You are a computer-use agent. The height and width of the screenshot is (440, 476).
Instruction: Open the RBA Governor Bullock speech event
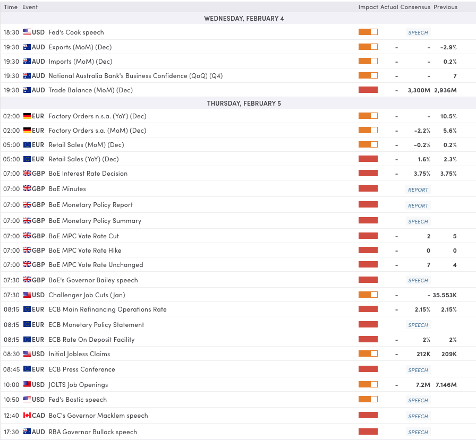93,432
